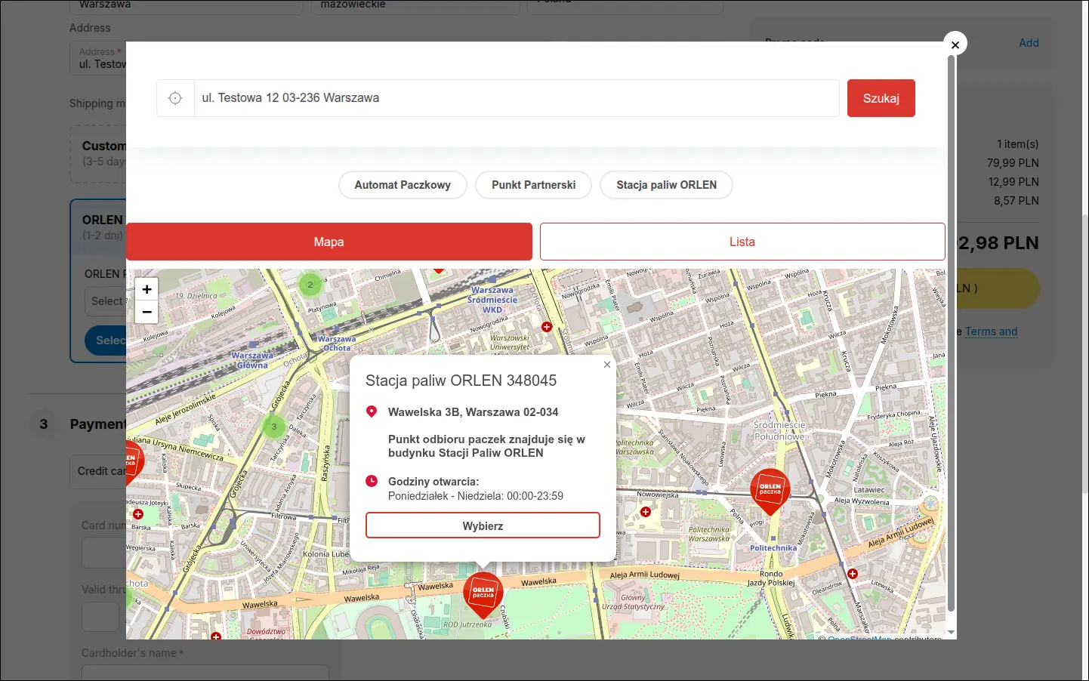Open green cluster marker numbered 2

pyautogui.click(x=310, y=285)
